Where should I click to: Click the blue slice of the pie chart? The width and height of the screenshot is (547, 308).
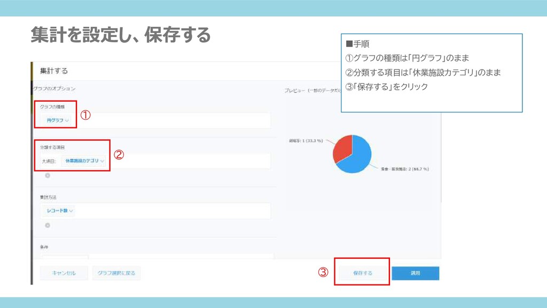click(x=360, y=157)
